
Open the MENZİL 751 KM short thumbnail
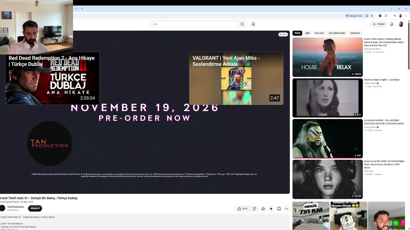coord(311,216)
